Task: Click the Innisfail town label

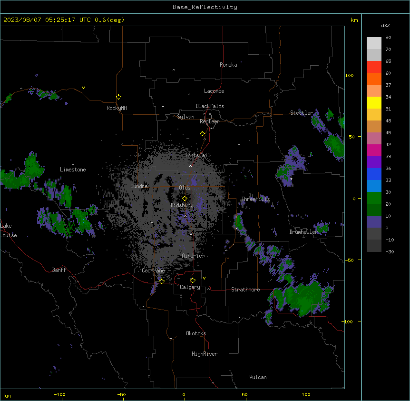Action: tap(198, 155)
